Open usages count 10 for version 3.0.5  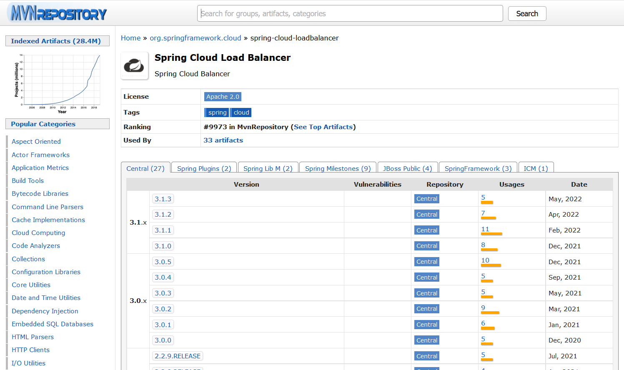pyautogui.click(x=485, y=260)
